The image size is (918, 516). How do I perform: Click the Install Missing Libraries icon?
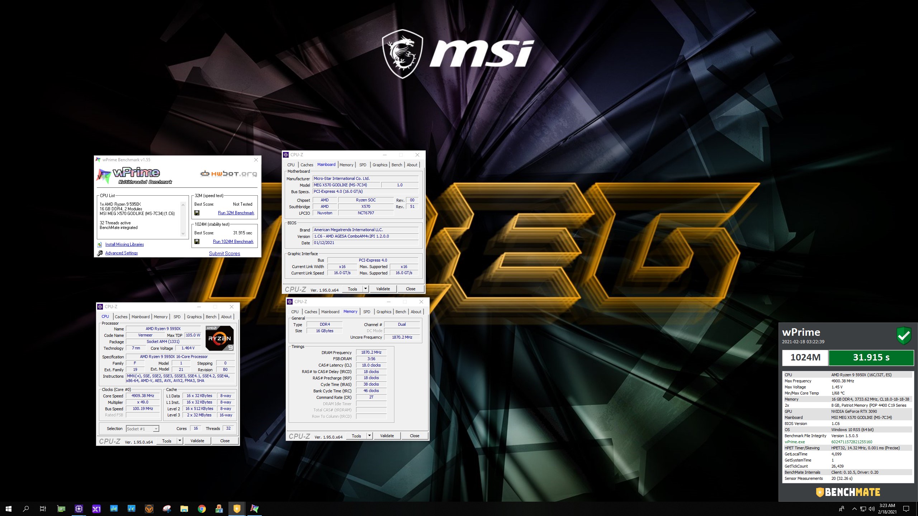[x=100, y=245]
